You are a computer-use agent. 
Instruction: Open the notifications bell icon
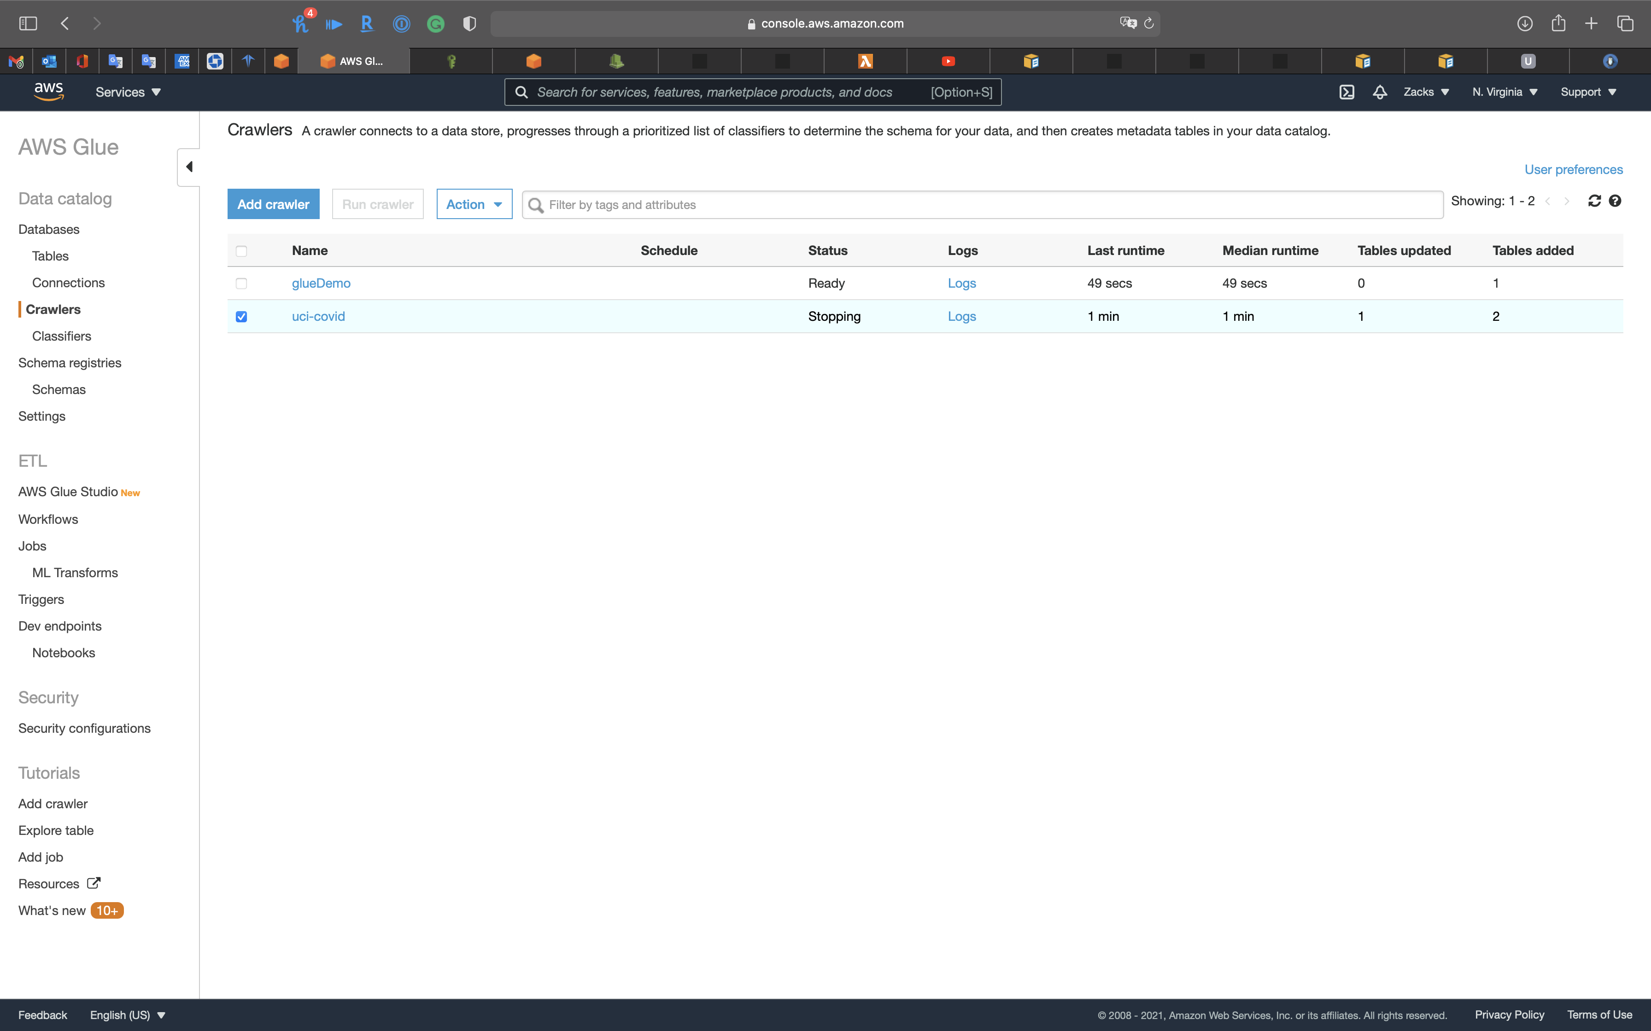tap(1380, 92)
